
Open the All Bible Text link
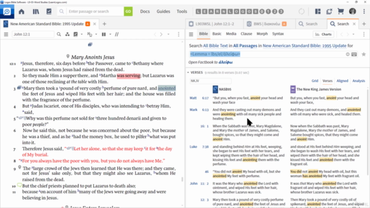[x=216, y=46]
